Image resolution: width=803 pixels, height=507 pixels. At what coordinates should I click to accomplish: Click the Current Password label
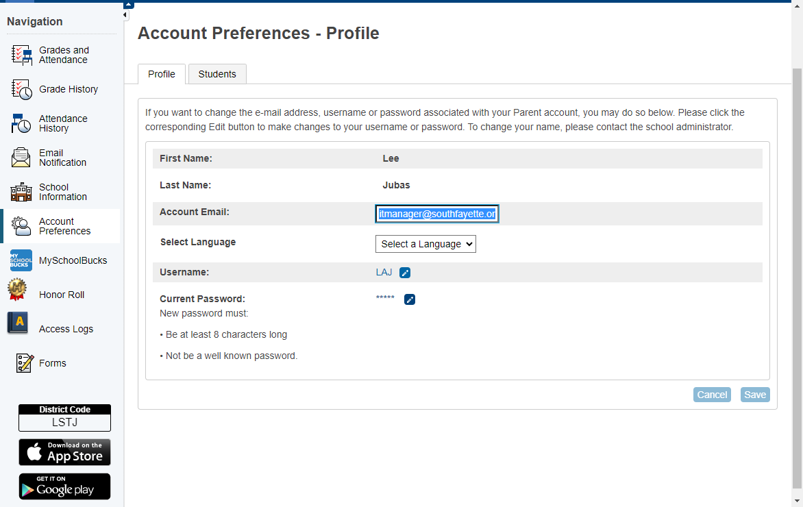point(202,299)
